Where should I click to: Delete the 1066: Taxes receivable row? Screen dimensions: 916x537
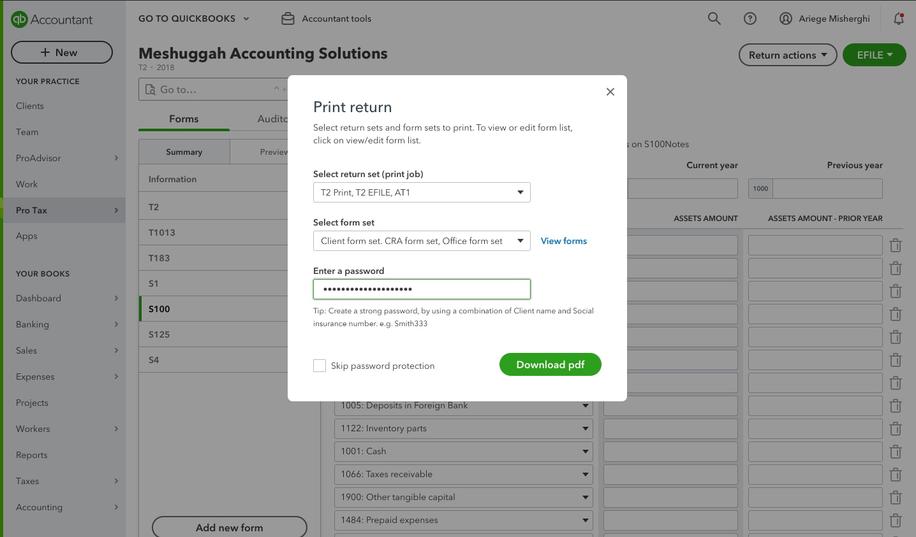tap(896, 475)
